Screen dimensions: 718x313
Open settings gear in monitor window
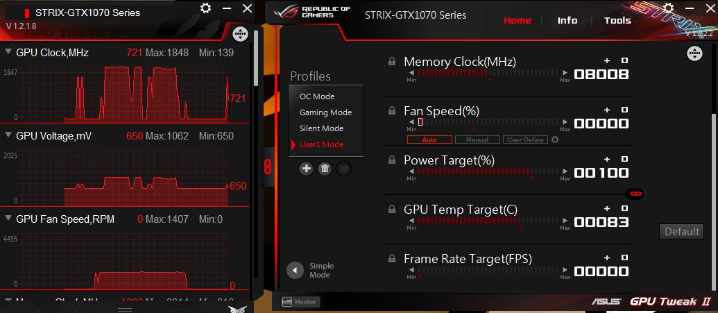point(205,8)
